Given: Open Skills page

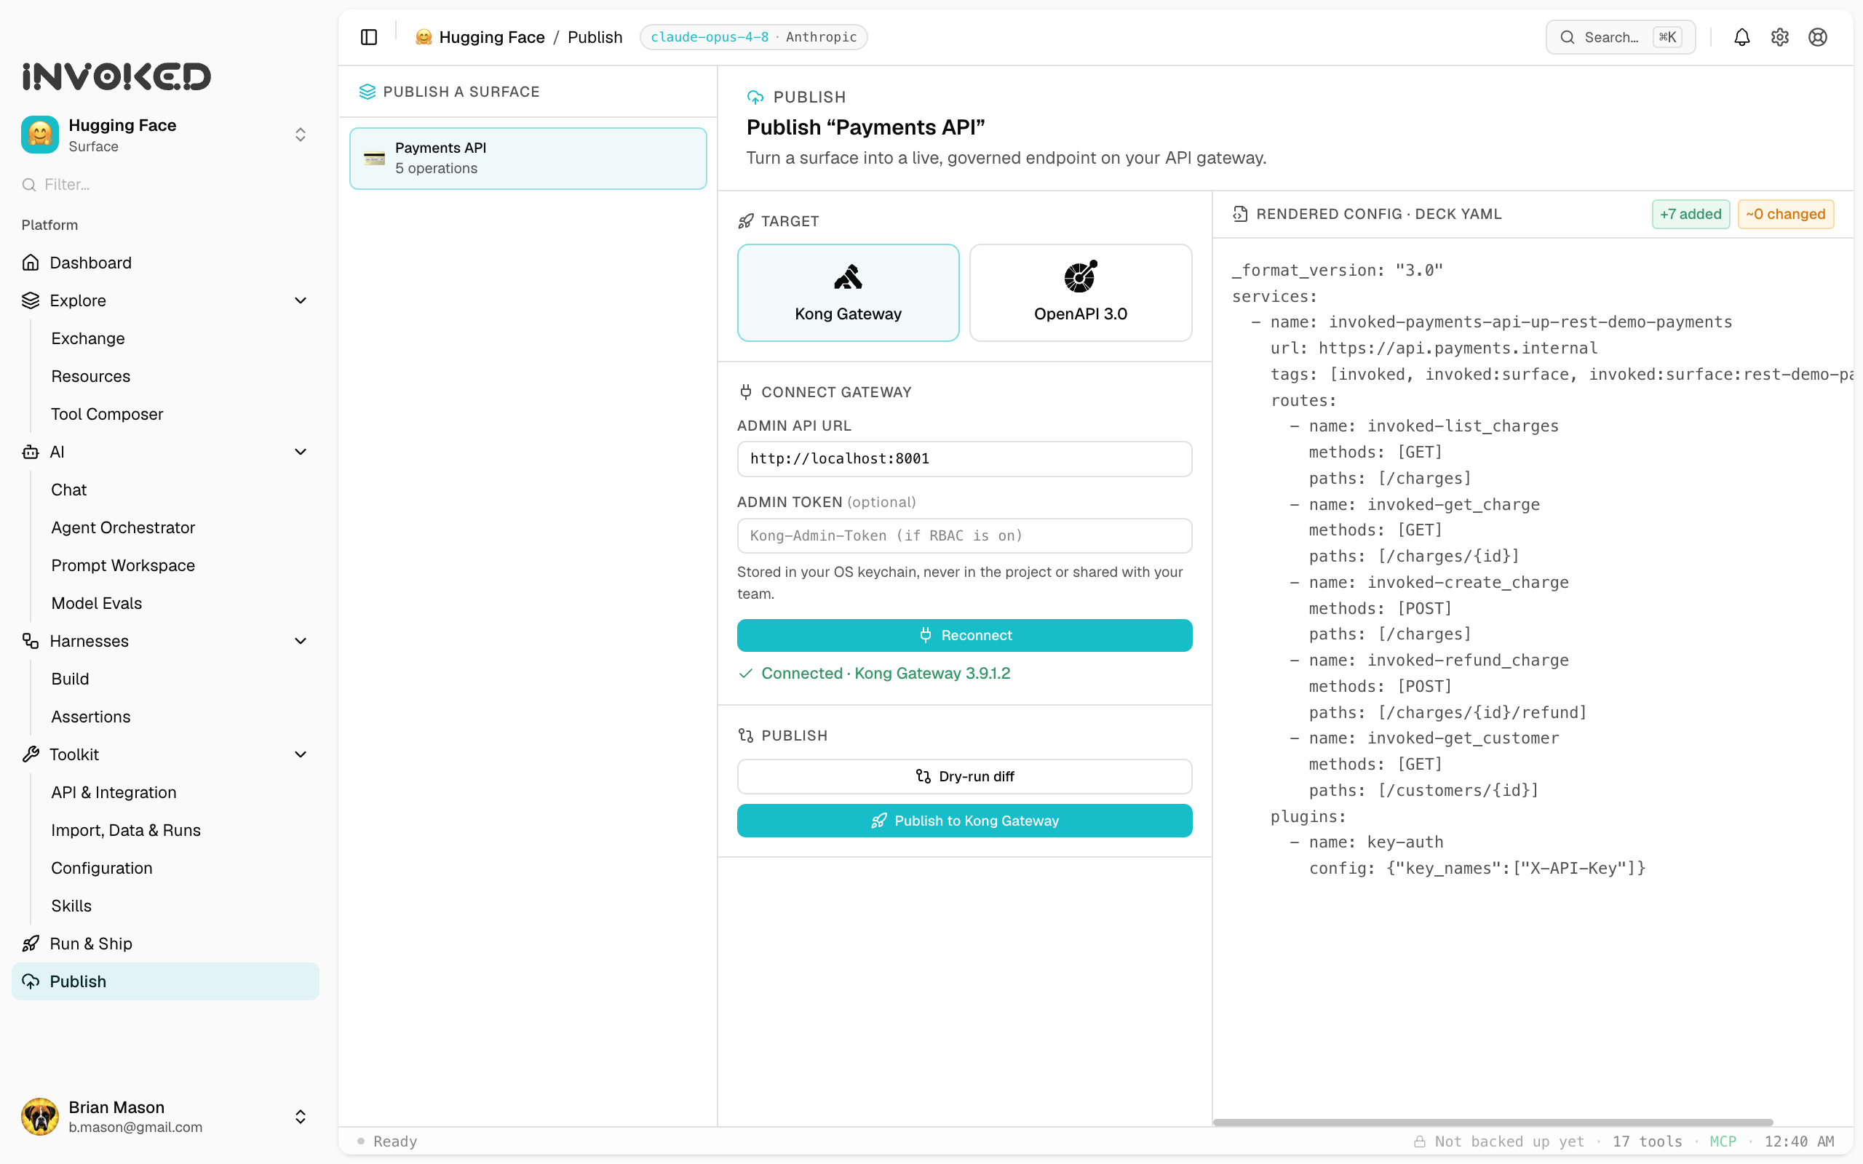Looking at the screenshot, I should pyautogui.click(x=71, y=905).
